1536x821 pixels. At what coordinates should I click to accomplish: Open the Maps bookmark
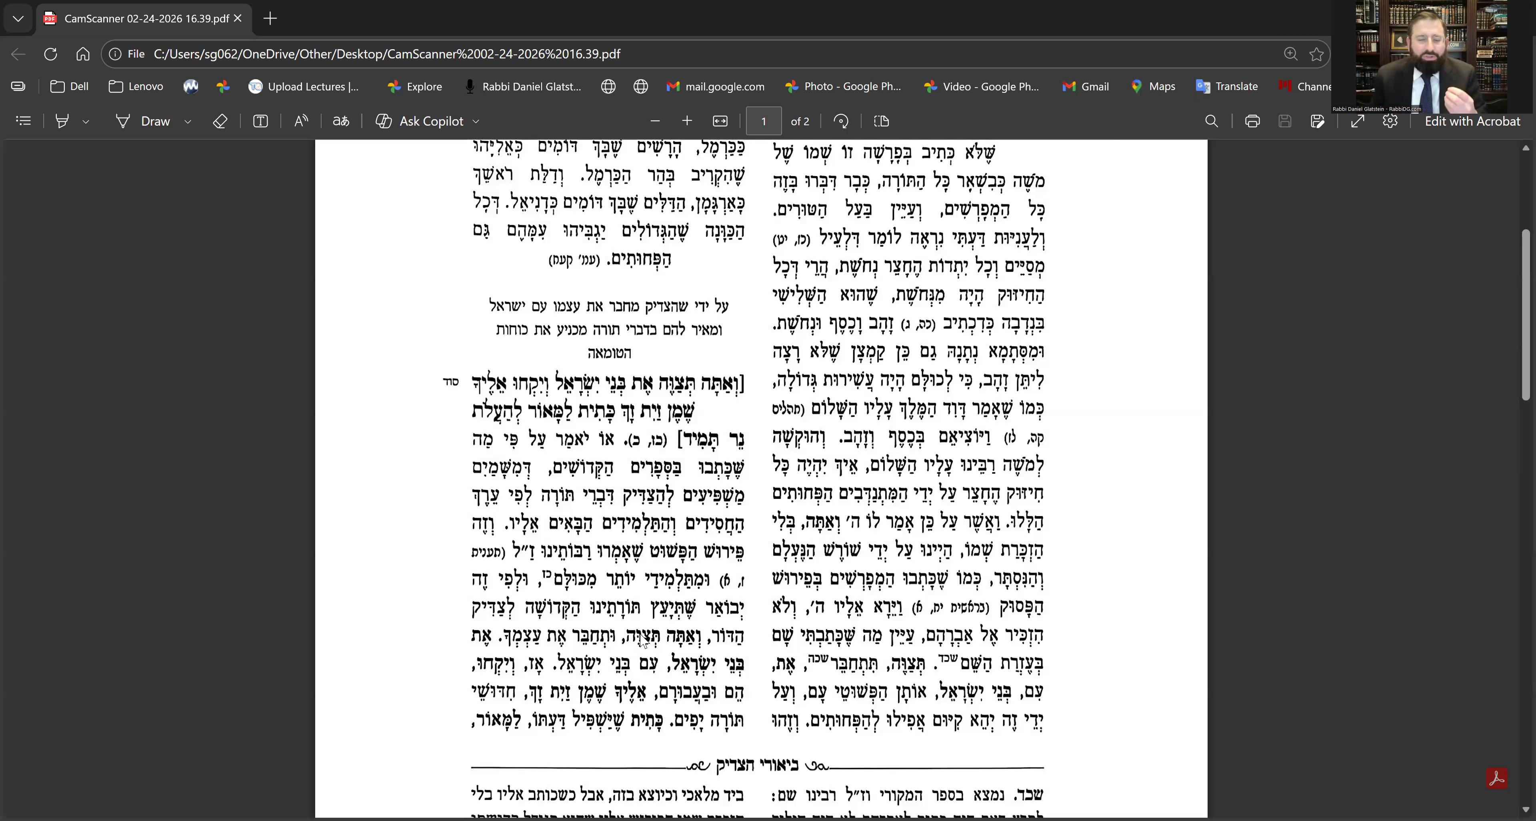1152,86
